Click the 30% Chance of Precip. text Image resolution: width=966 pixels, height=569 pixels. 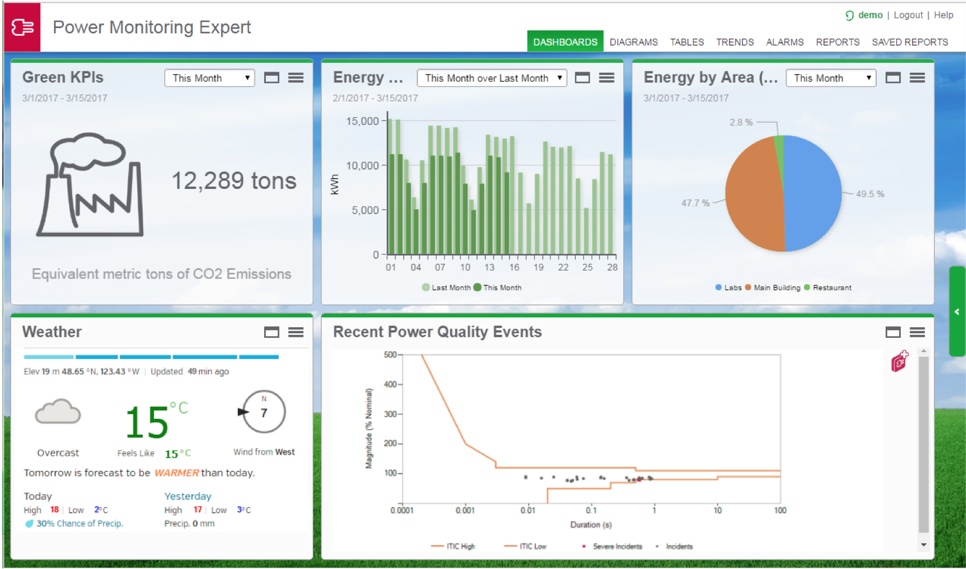[x=80, y=524]
